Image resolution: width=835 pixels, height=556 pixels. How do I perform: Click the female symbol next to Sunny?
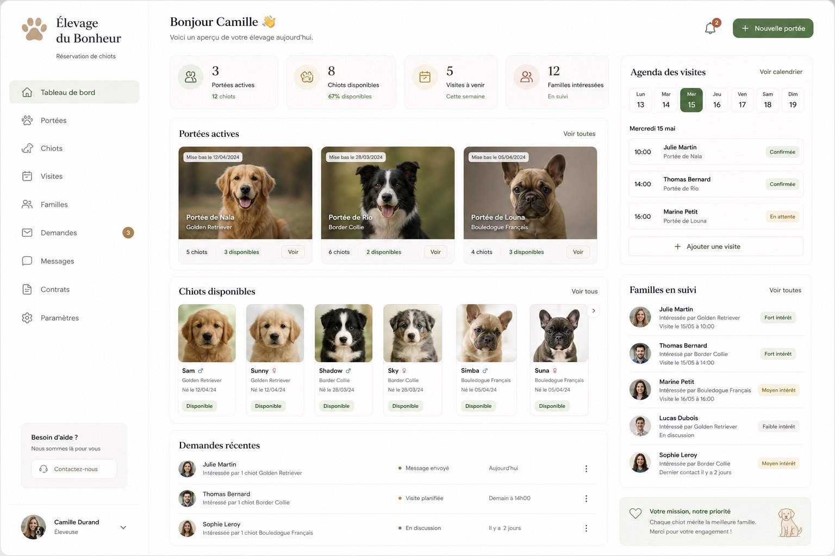(x=274, y=371)
